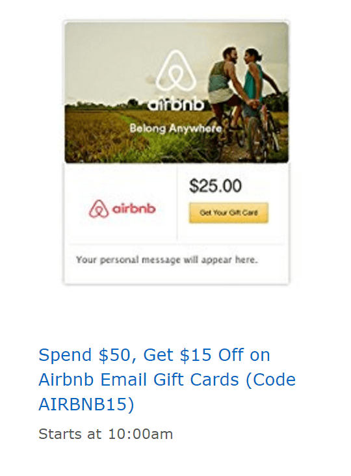Select the couple on bicycles photo

click(x=177, y=92)
